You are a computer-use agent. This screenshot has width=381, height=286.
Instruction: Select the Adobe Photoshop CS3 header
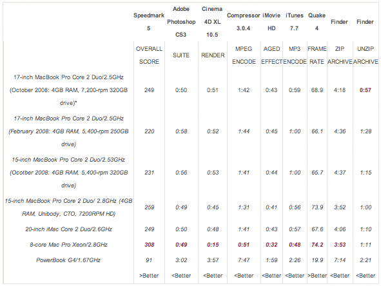(x=181, y=22)
